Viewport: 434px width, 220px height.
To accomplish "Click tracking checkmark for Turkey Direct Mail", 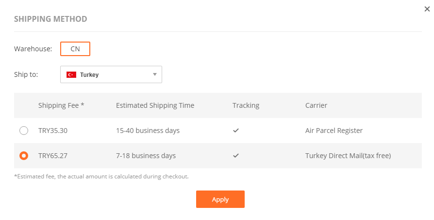I will click(x=236, y=156).
